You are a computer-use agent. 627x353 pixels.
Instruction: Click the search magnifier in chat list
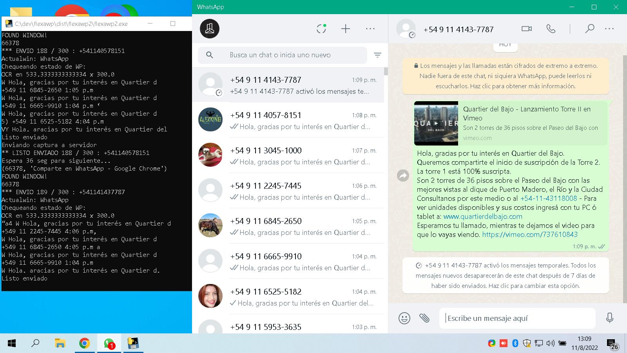point(210,55)
